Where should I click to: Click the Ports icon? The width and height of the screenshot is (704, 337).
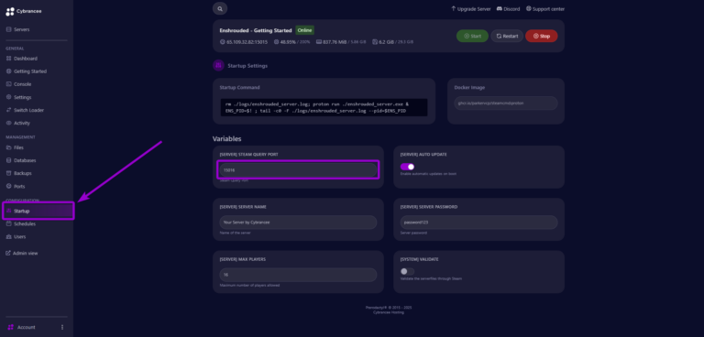coord(8,186)
